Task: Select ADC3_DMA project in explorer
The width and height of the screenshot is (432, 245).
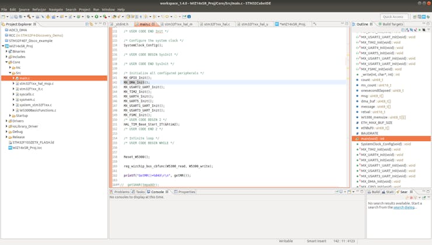Action: coord(18,30)
